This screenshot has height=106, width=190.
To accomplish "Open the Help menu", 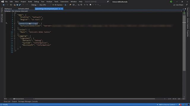I will pyautogui.click(x=80, y=2).
